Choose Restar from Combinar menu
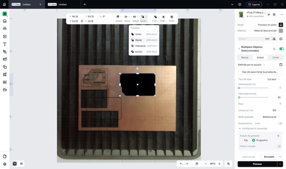The height and width of the screenshot is (169, 286). (x=144, y=40)
